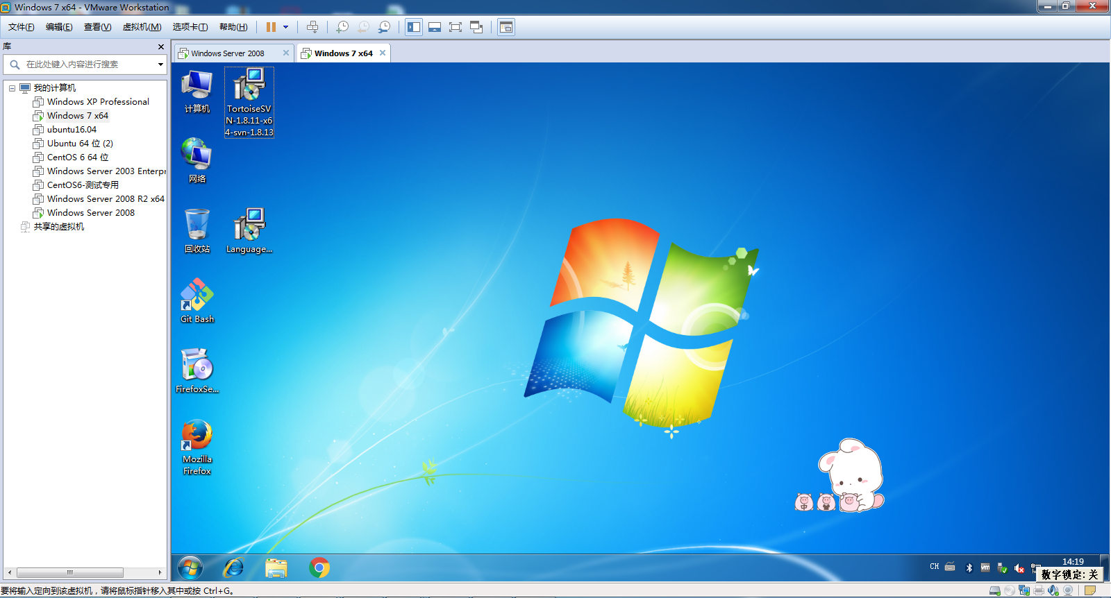Click the muted volume tray icon
This screenshot has width=1111, height=598.
1019,568
